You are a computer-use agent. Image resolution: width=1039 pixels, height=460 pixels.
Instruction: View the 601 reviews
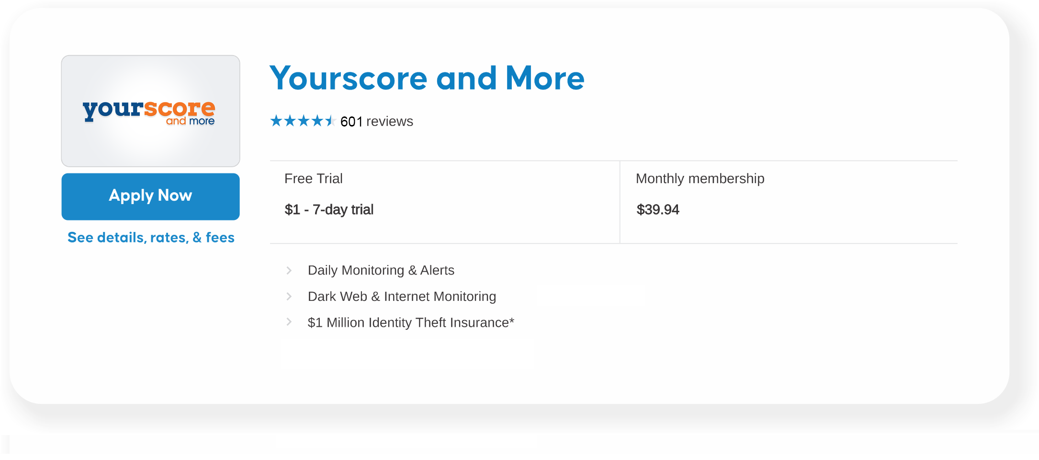(376, 121)
